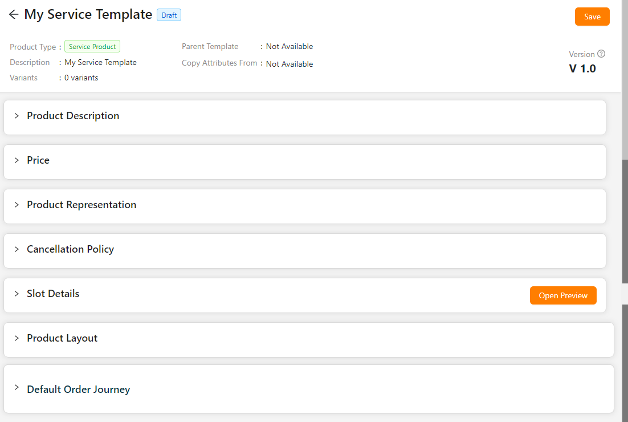
Task: Expand the Price section chevron
Action: [17, 160]
